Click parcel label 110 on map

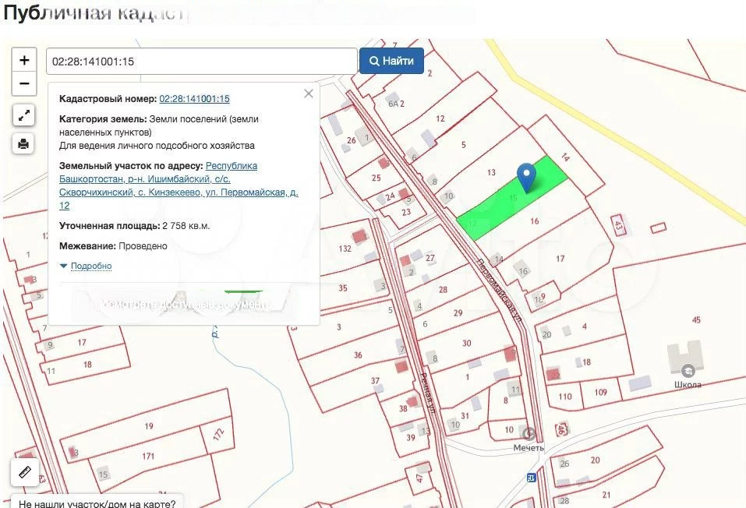[564, 397]
